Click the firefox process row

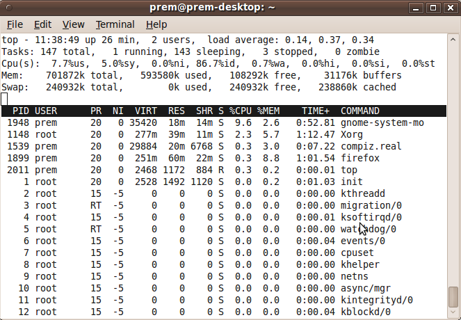tap(224, 158)
